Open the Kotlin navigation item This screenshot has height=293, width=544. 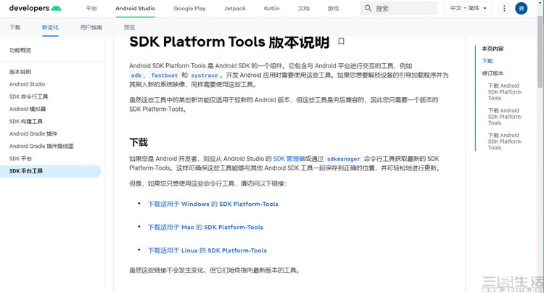coord(272,8)
